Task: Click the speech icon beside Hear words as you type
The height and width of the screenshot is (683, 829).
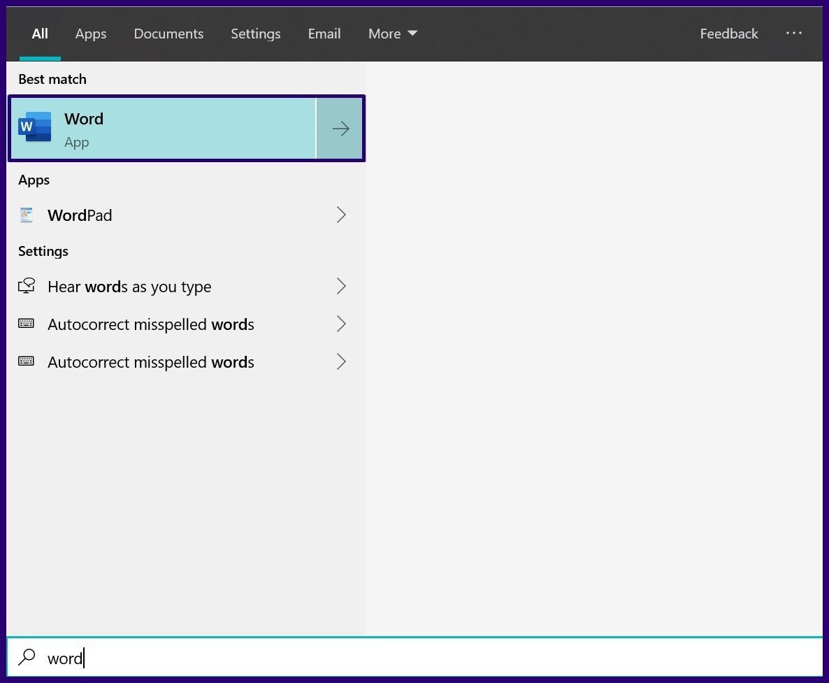Action: (x=26, y=286)
